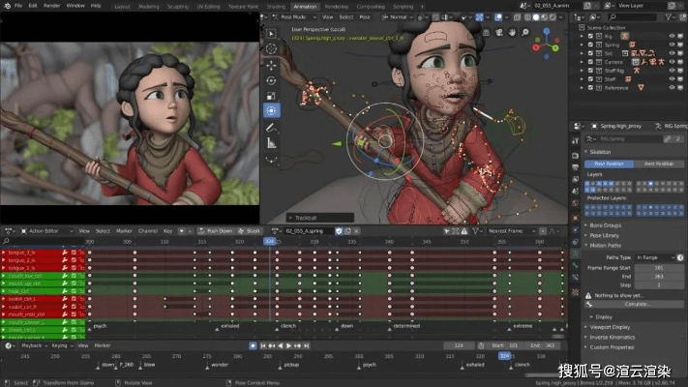This screenshot has width=688, height=387.
Task: Click the Stash button in Action Editor
Action: point(250,231)
